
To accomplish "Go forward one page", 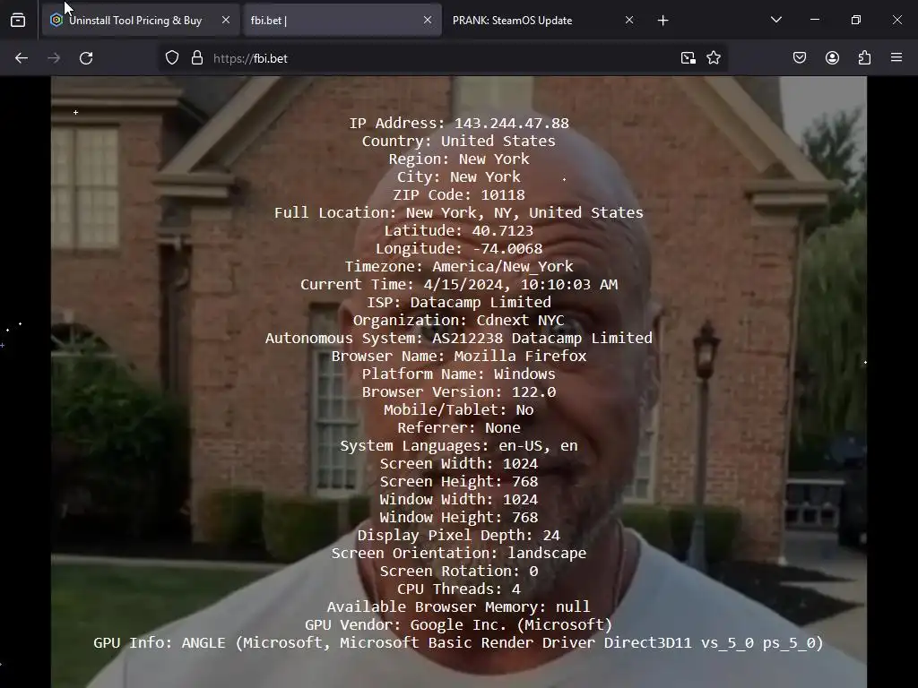I will (54, 58).
